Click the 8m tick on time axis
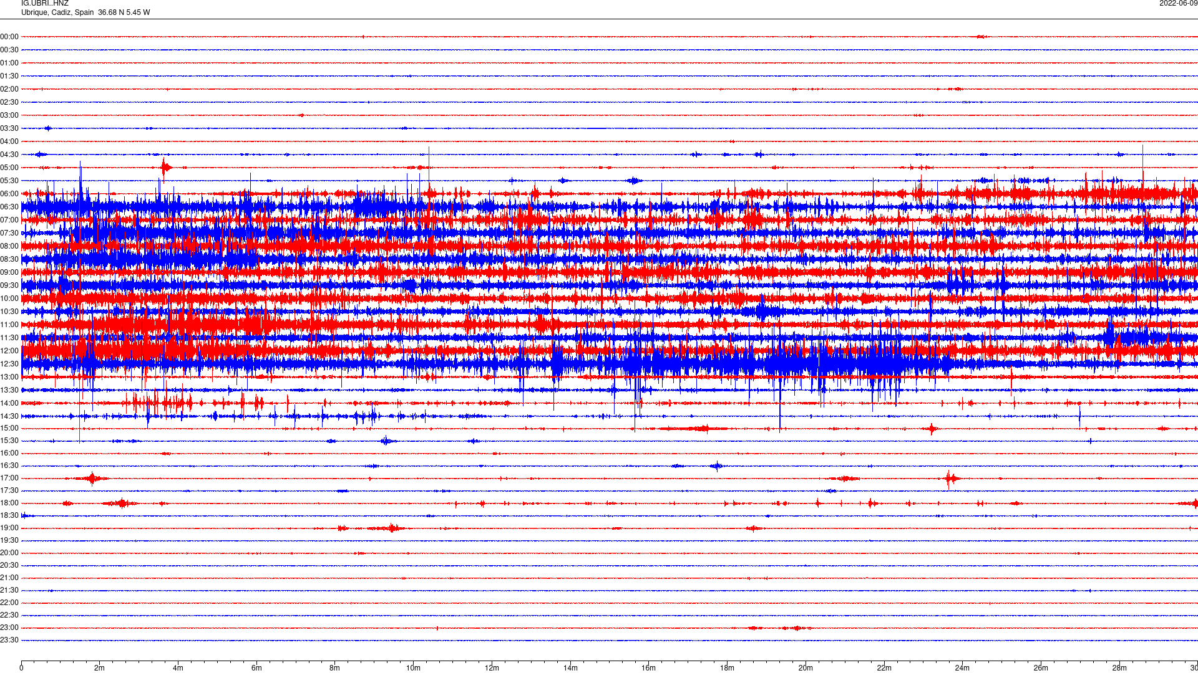This screenshot has height=673, width=1198. (335, 668)
